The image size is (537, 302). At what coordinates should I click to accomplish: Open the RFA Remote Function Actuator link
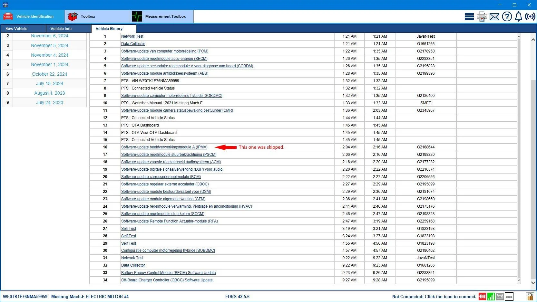click(170, 221)
